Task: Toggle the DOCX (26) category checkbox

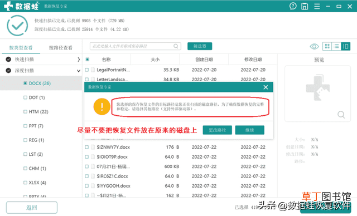Action: pos(25,84)
